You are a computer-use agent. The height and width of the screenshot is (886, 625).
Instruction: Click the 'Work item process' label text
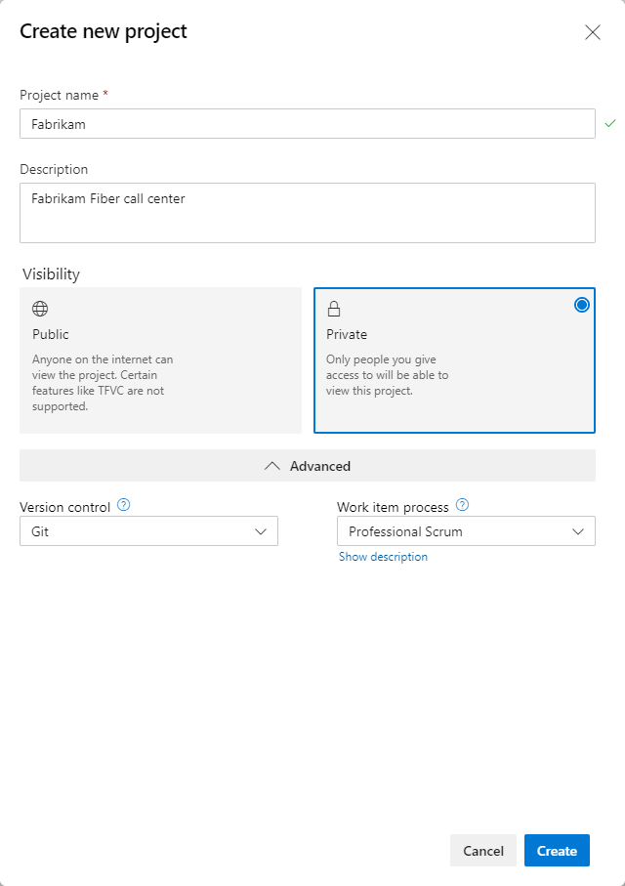393,507
